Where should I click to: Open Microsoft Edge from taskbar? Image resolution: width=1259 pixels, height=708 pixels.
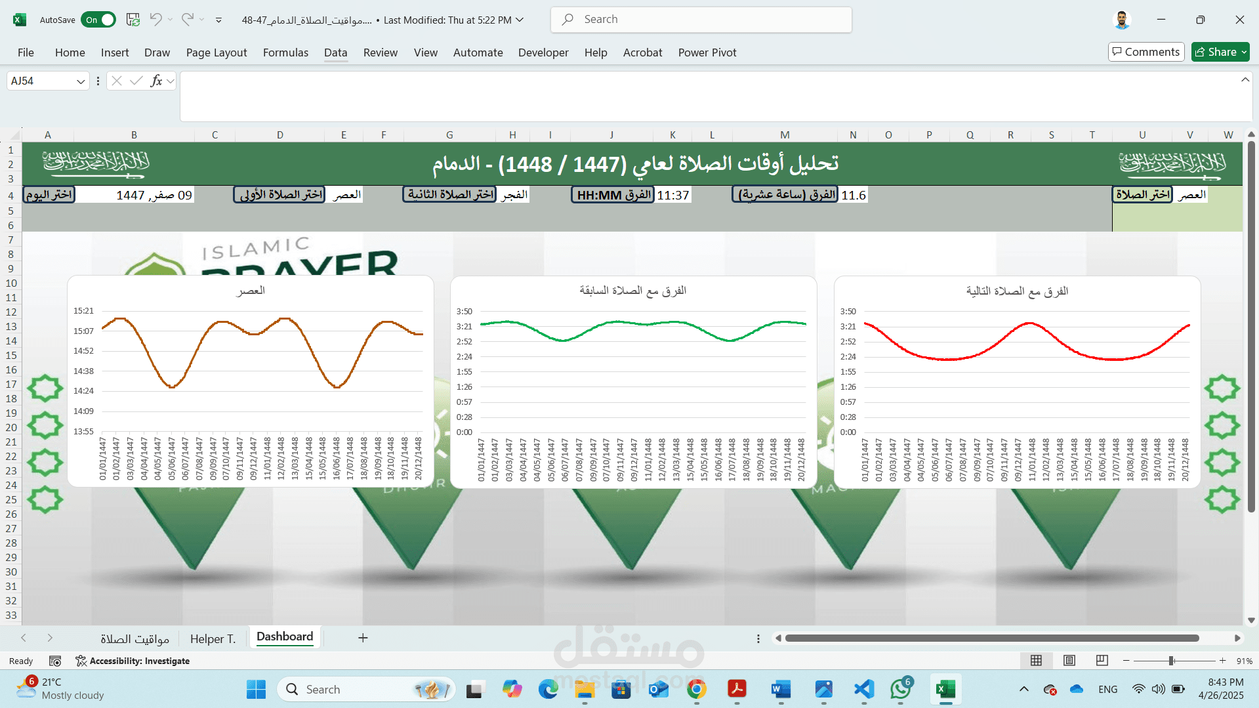coord(548,690)
